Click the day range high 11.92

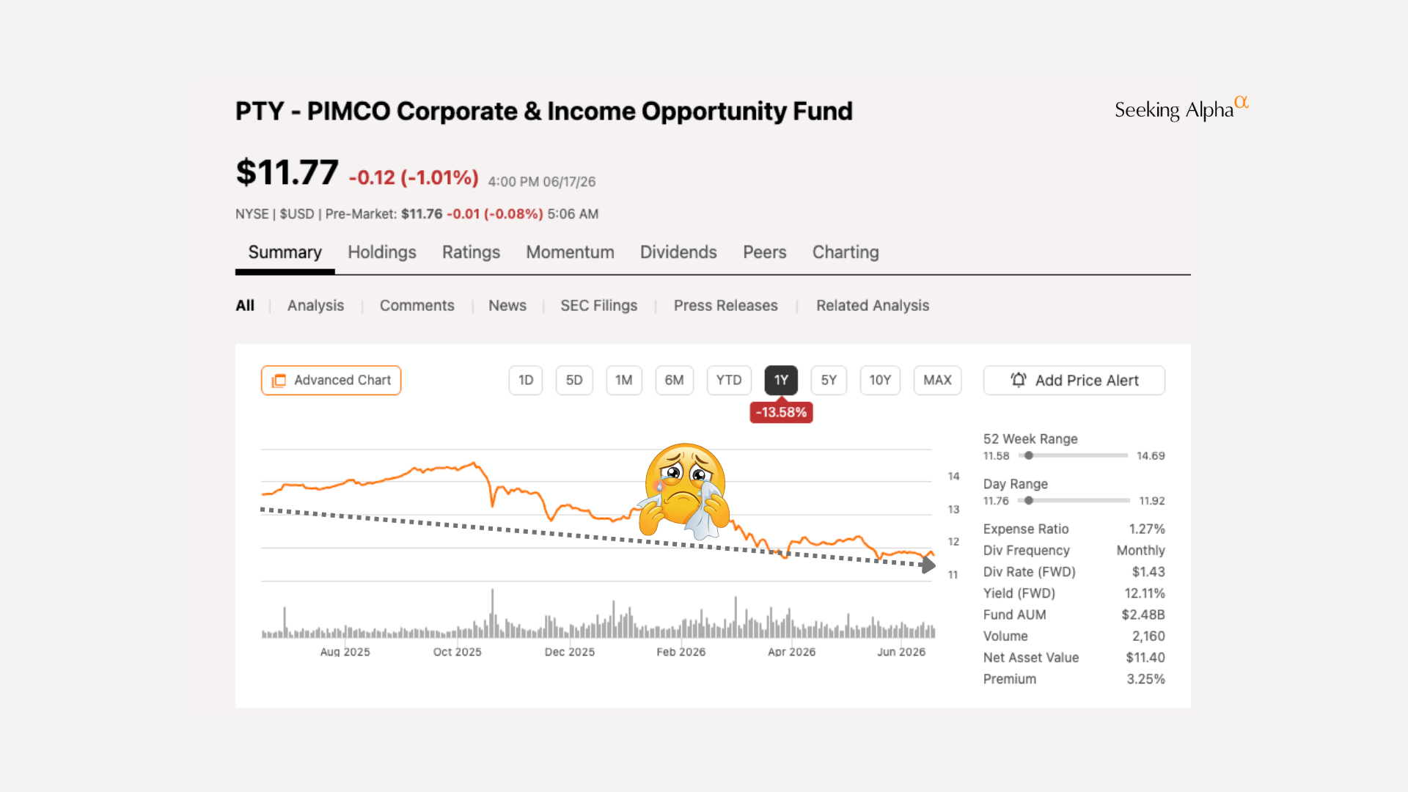[x=1151, y=500]
